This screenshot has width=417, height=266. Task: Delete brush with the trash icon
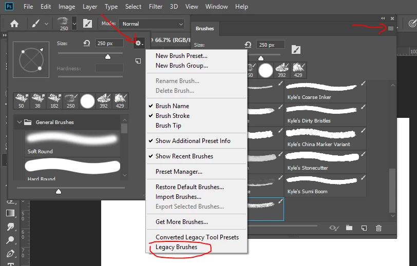pyautogui.click(x=378, y=228)
